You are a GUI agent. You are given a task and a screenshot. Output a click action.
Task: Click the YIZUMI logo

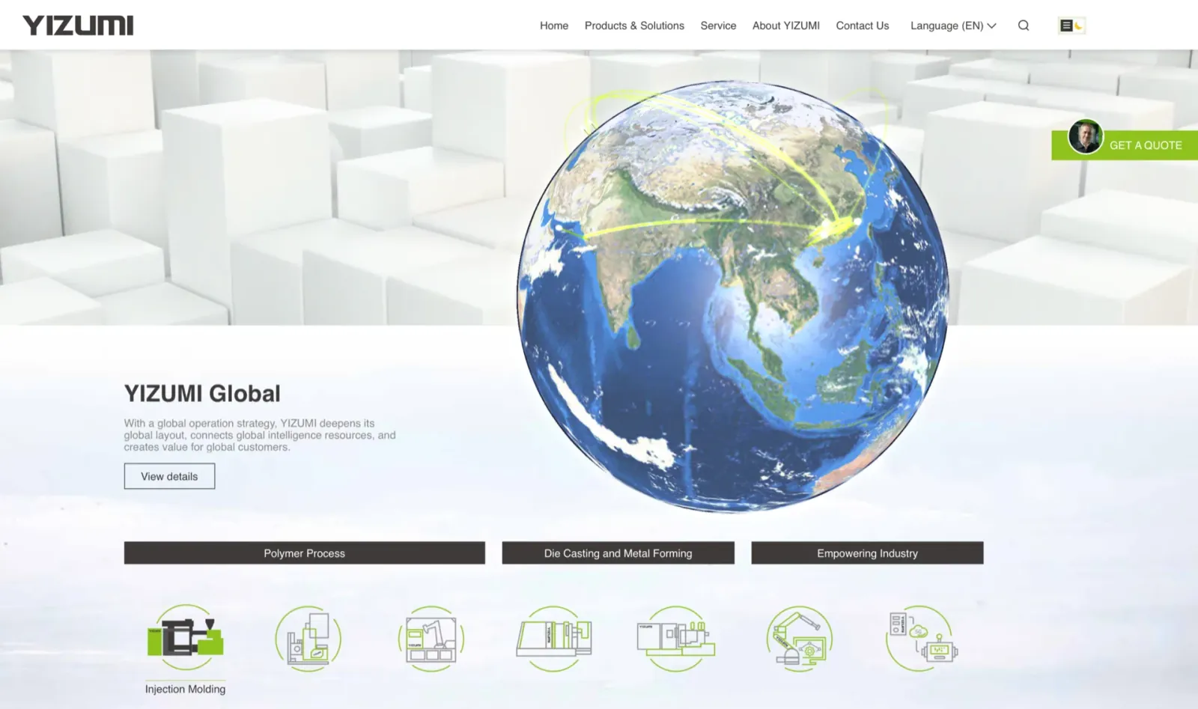coord(78,25)
